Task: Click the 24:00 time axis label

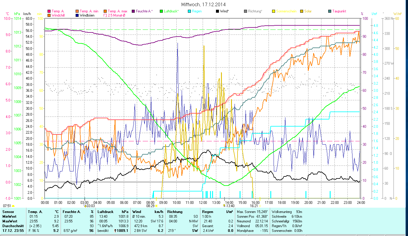Action: pyautogui.click(x=361, y=203)
